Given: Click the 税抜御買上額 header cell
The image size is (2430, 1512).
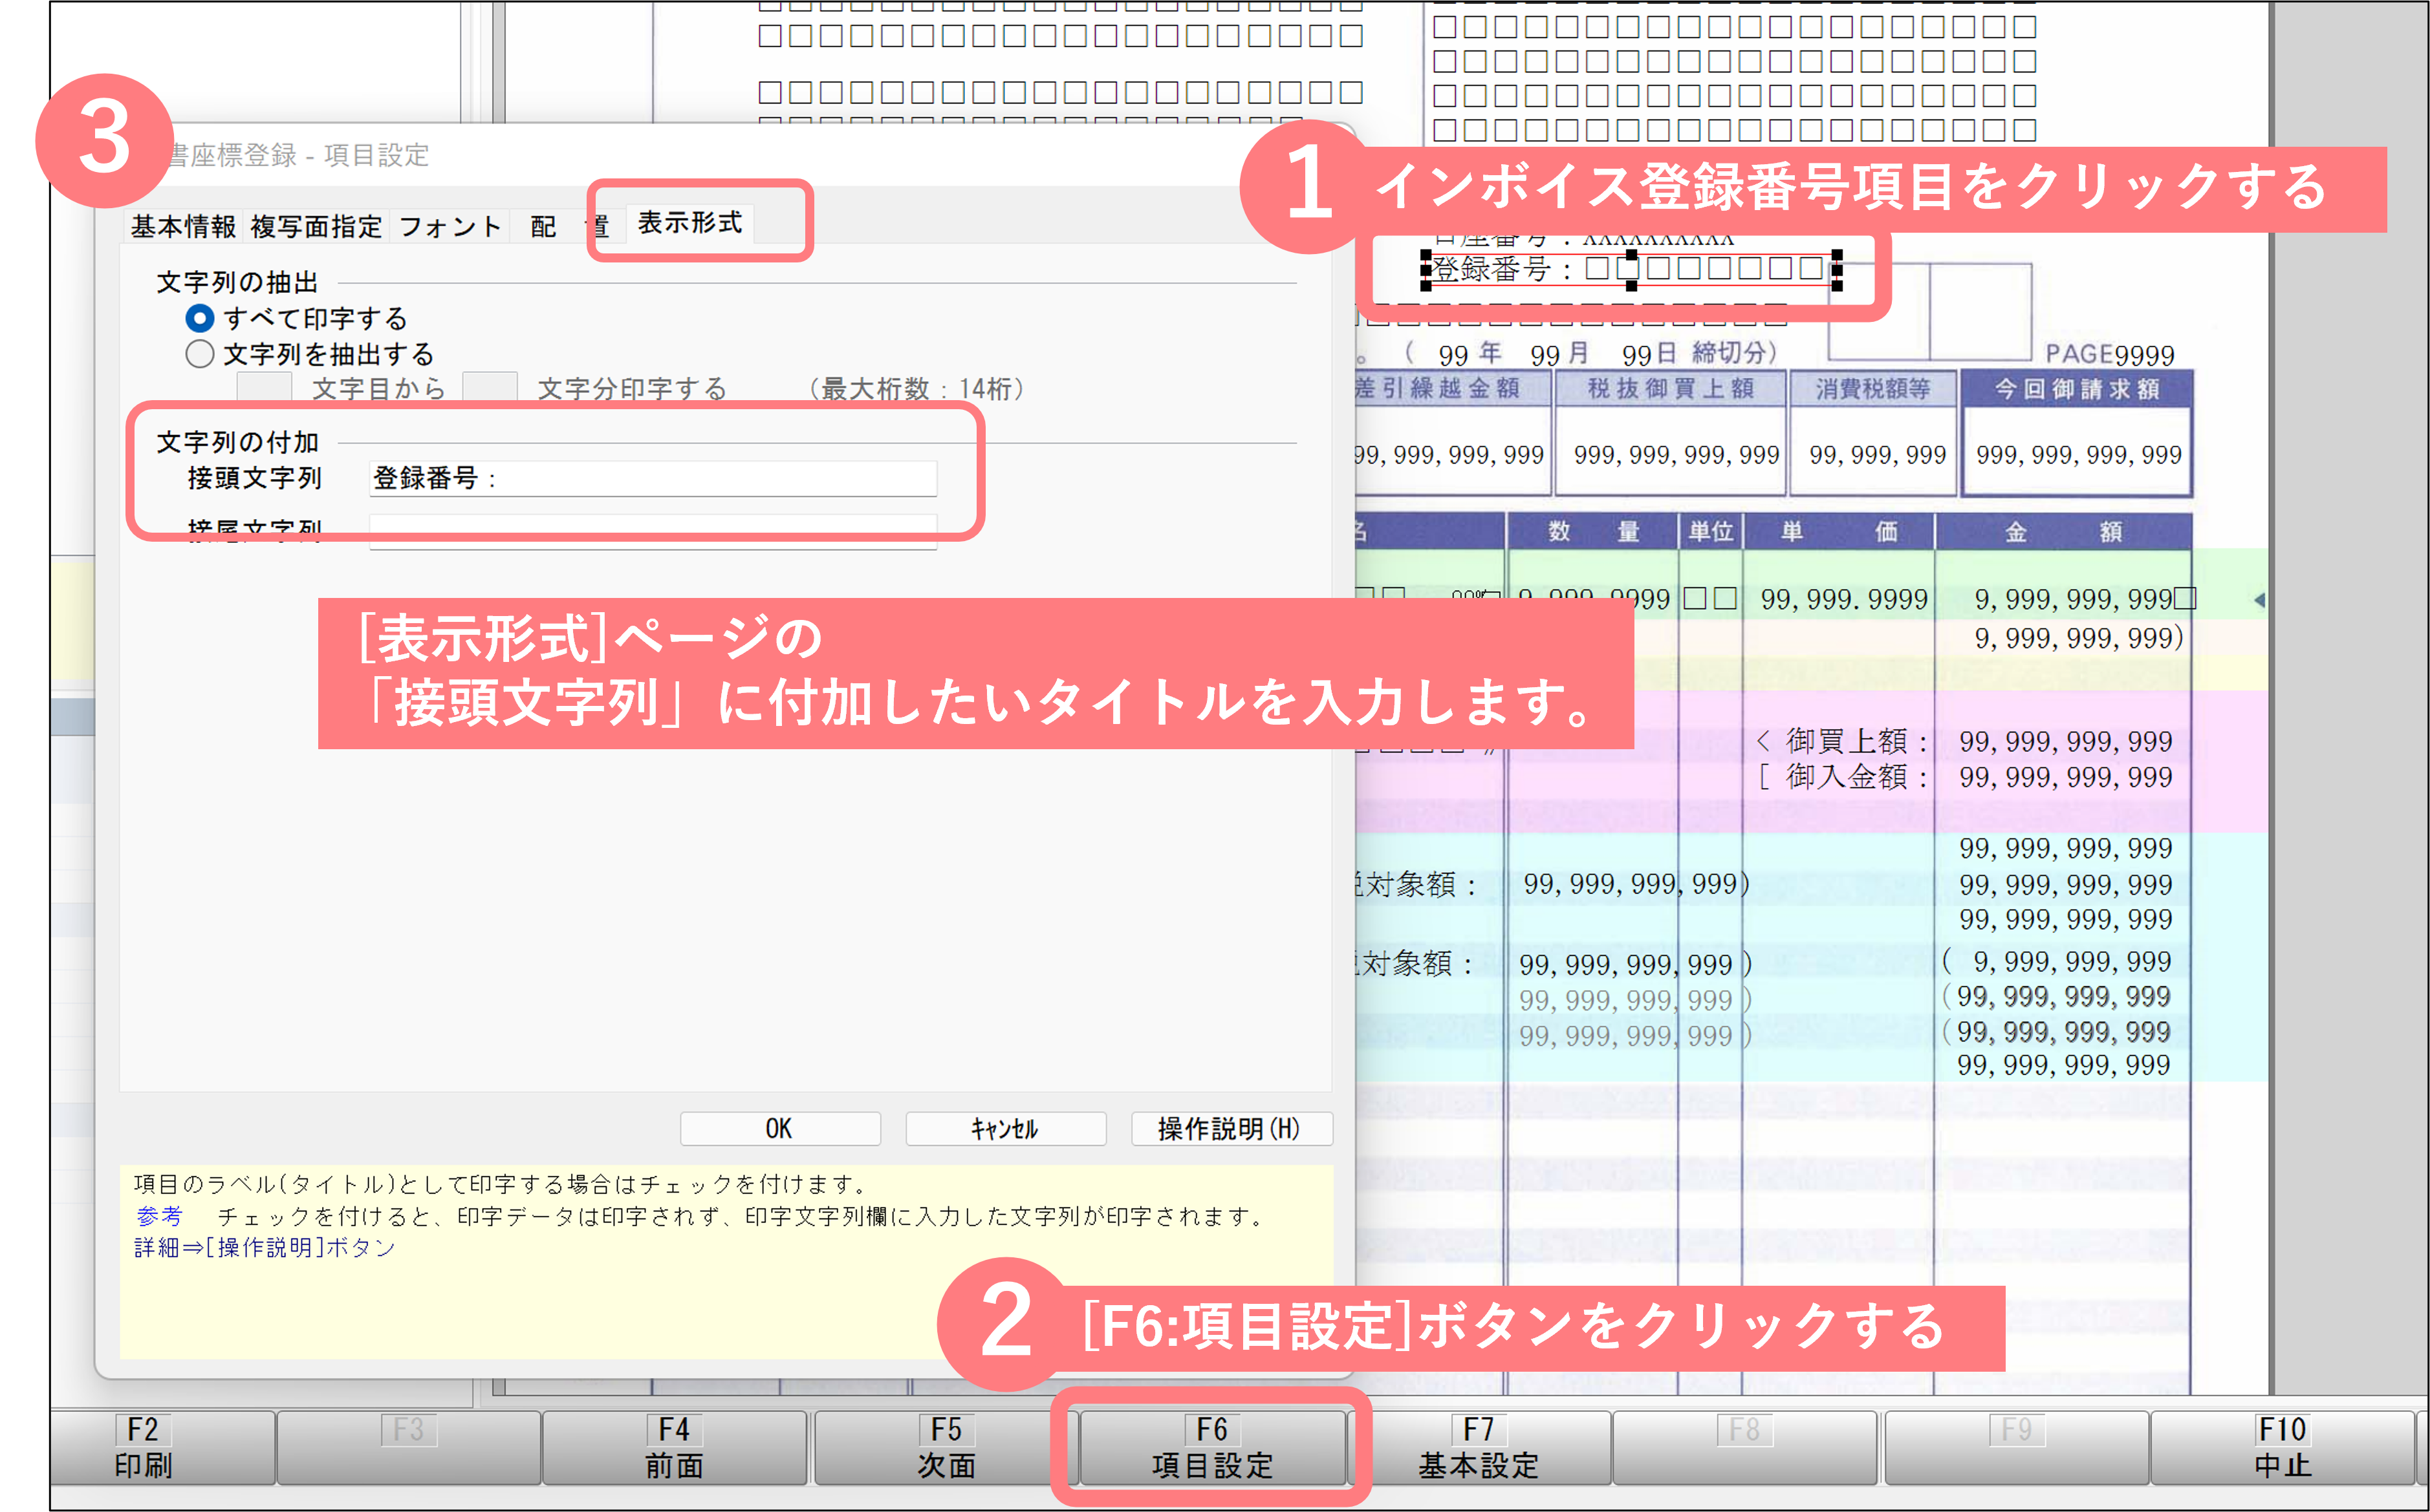Looking at the screenshot, I should [x=1669, y=388].
